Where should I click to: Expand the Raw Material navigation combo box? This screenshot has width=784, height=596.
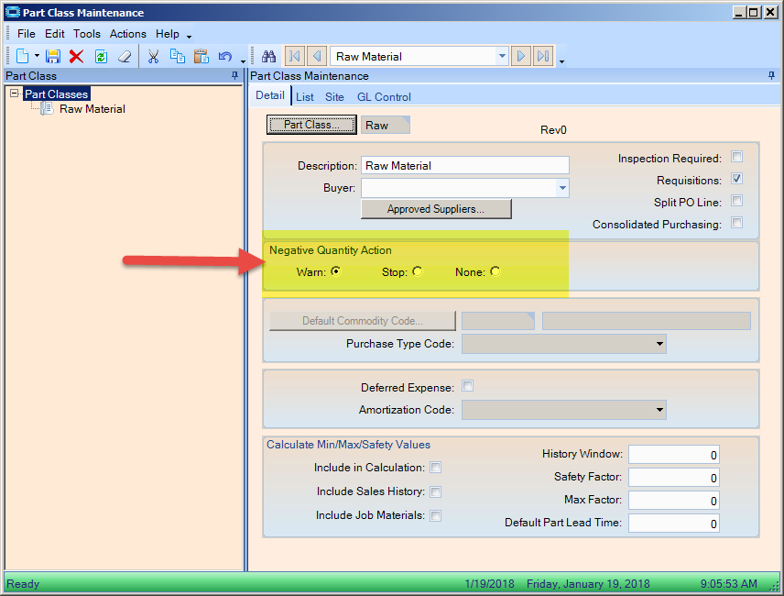[x=502, y=56]
